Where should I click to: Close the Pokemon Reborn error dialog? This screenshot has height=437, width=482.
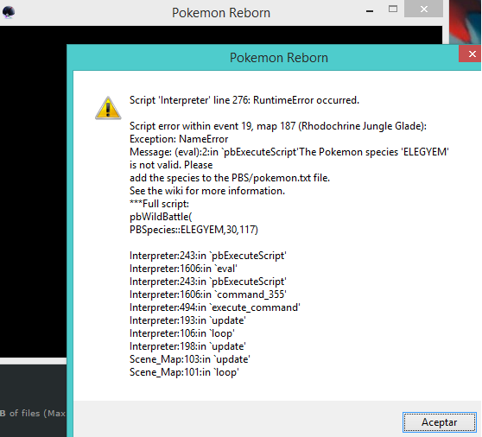click(470, 54)
